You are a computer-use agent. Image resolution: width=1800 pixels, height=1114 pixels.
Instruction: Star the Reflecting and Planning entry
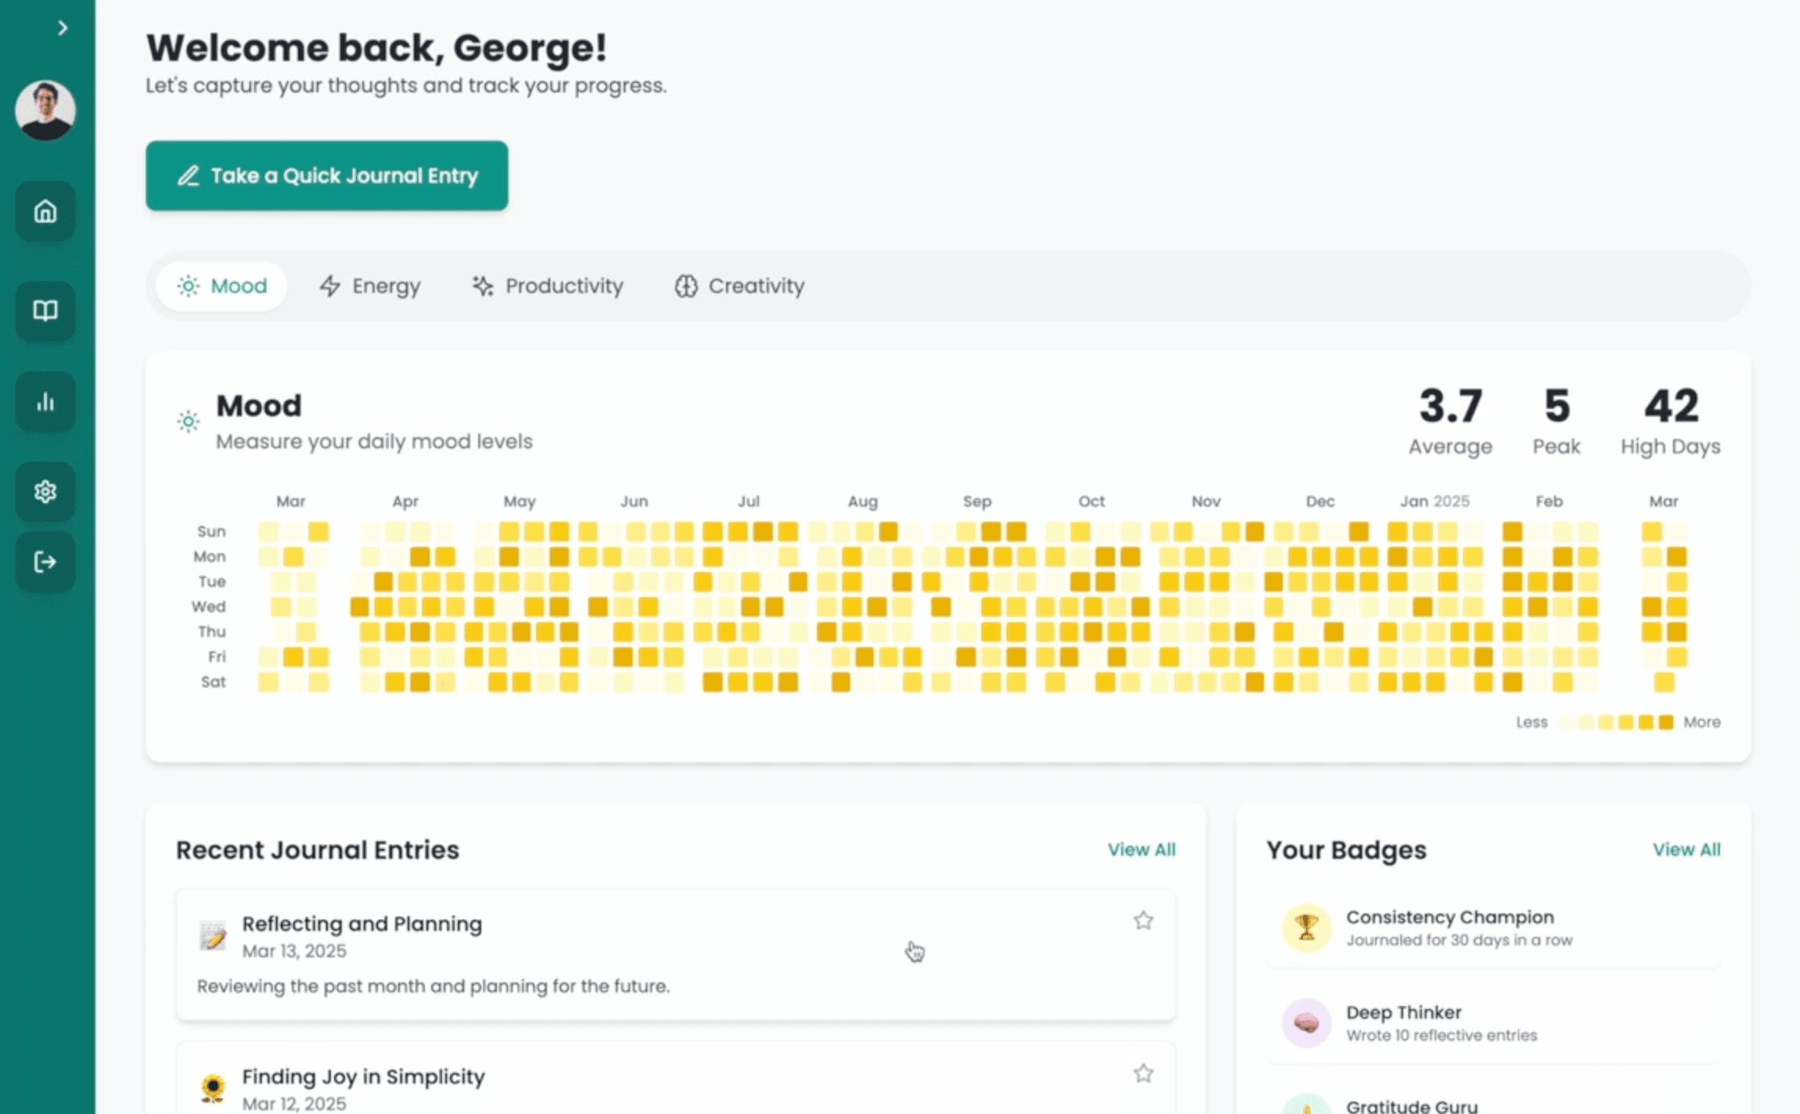pyautogui.click(x=1143, y=920)
